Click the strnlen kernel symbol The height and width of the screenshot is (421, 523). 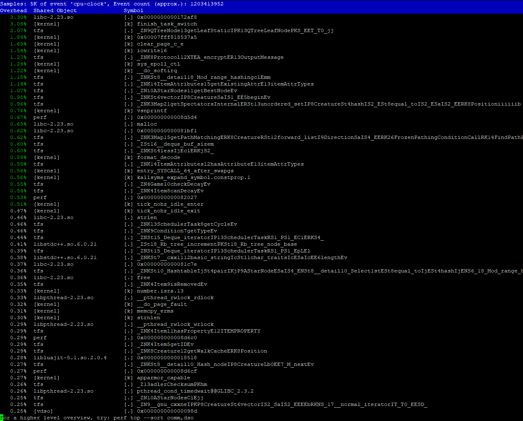pyautogui.click(x=149, y=318)
